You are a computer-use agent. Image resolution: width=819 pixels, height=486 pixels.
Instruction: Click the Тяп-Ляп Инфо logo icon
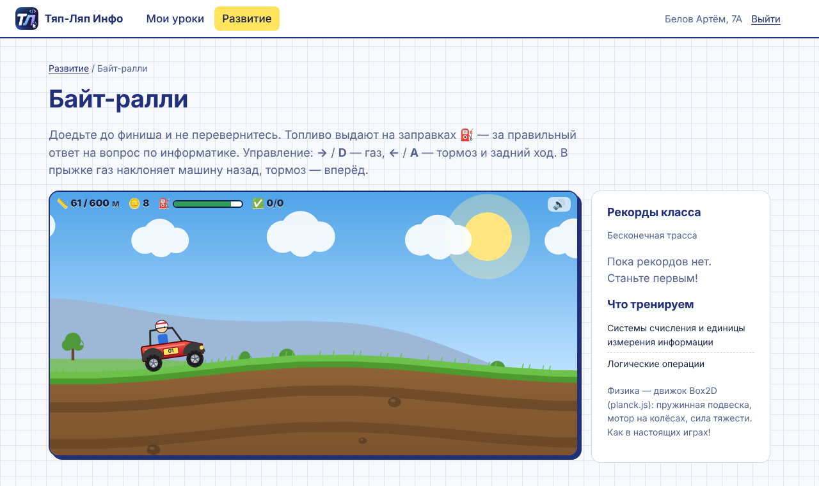click(x=27, y=19)
